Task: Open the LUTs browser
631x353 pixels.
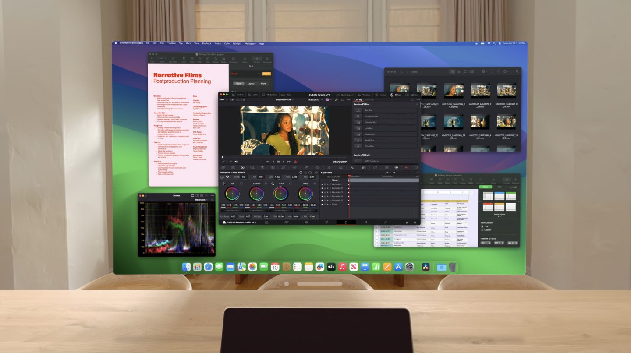Action: (x=255, y=95)
